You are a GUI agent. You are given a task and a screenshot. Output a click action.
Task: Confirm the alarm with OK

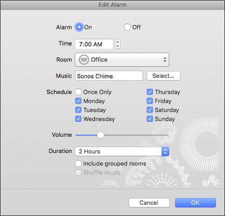pos(195,203)
